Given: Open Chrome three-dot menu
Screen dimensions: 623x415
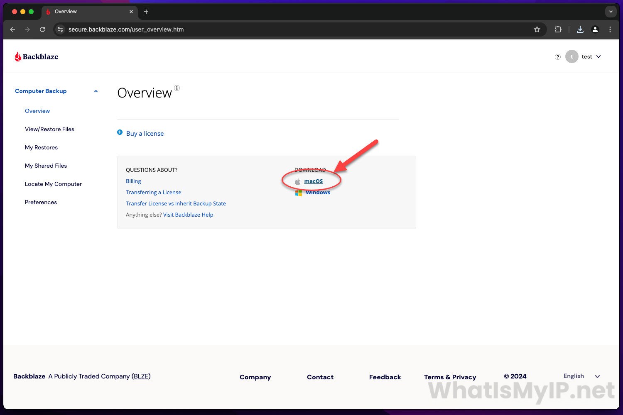Looking at the screenshot, I should pyautogui.click(x=610, y=29).
